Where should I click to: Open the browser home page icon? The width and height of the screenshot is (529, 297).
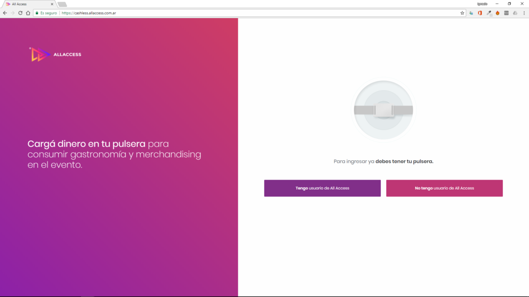pos(28,13)
